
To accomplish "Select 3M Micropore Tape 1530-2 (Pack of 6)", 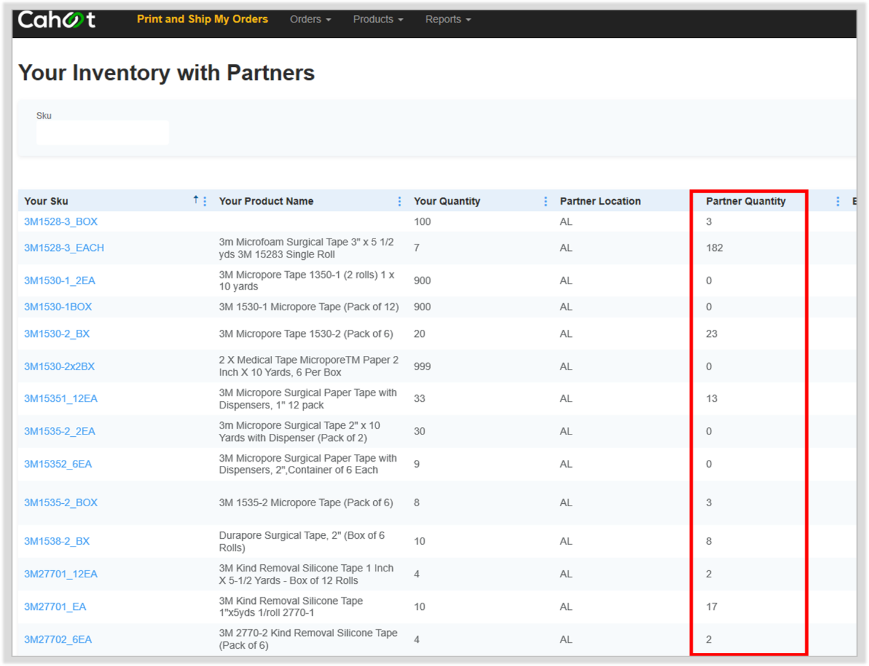I will pos(306,334).
